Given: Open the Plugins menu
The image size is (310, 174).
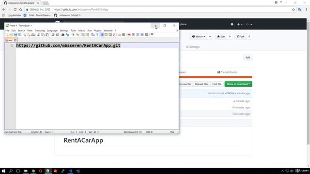Looking at the screenshot, I should point(97,30).
